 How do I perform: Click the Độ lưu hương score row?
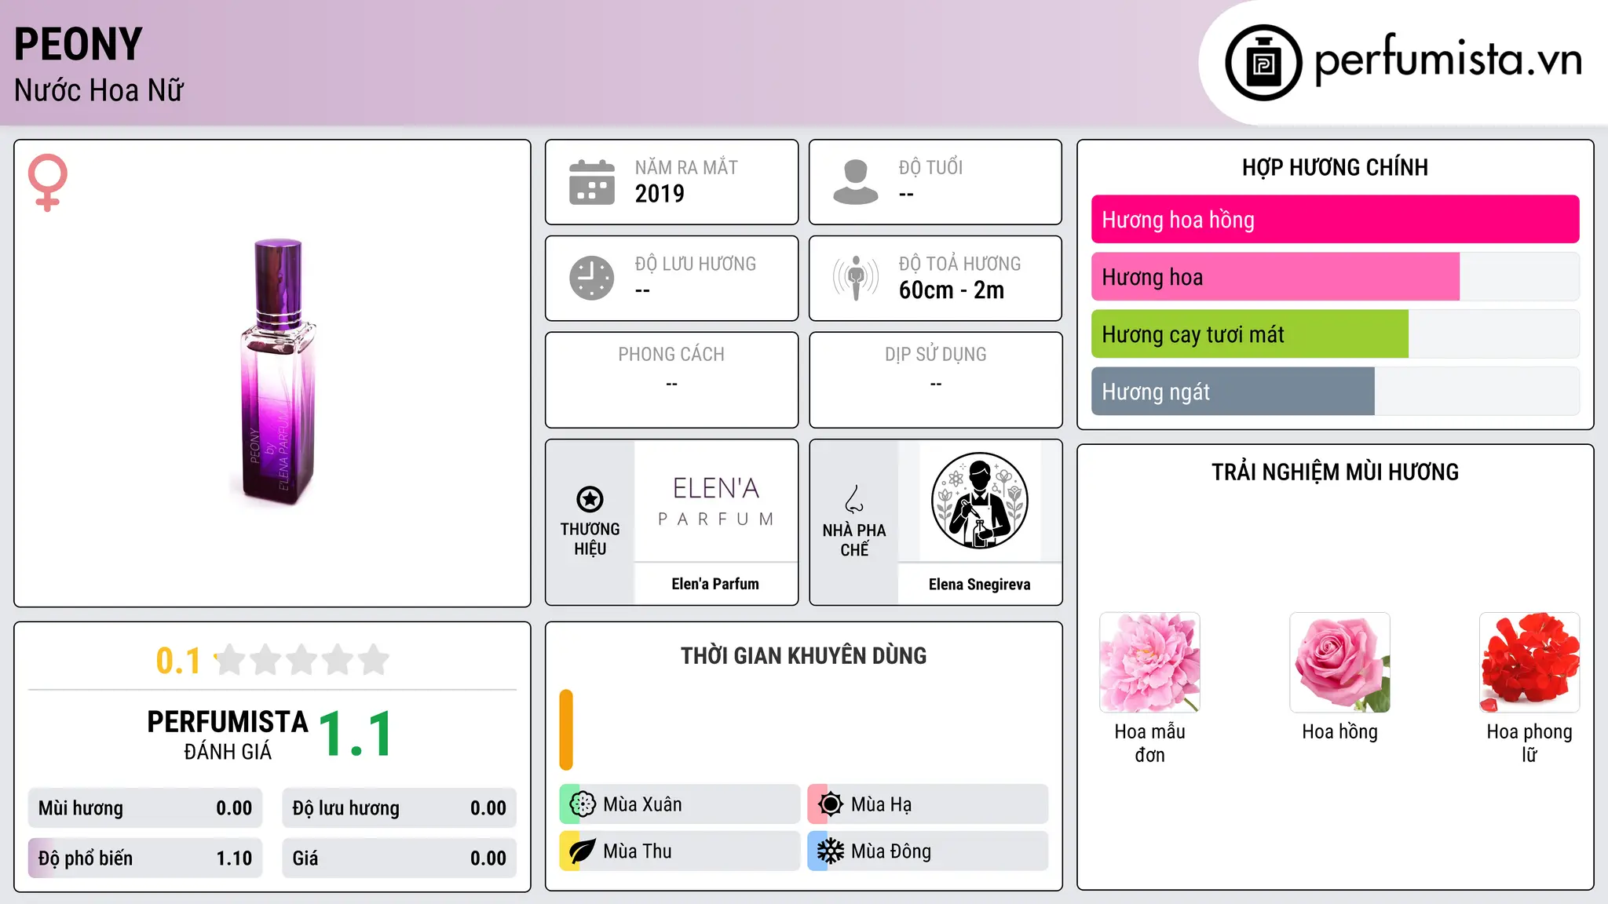tap(399, 808)
